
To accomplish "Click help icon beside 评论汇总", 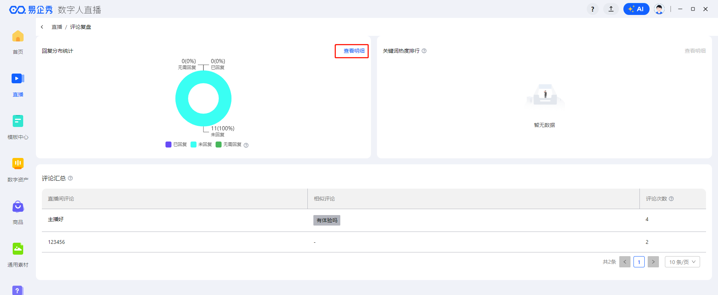I will (x=70, y=178).
